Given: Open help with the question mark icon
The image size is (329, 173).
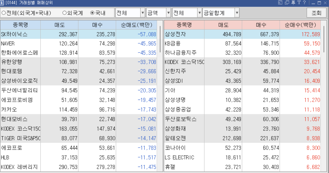Looking at the screenshot, I should [x=304, y=3].
